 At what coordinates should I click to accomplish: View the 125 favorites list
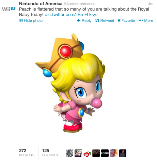[50, 153]
